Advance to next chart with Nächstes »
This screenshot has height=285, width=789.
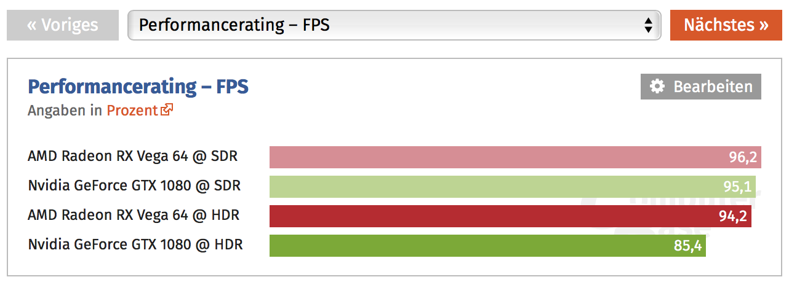click(726, 25)
